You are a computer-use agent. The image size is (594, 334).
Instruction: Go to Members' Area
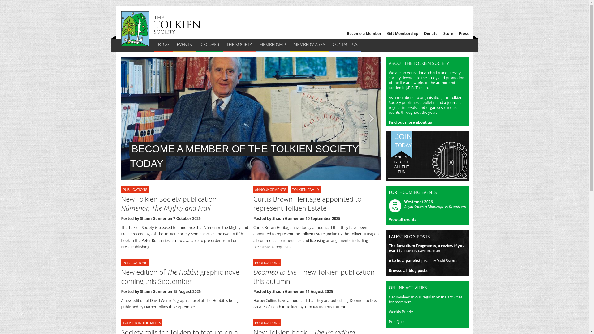coord(309,45)
